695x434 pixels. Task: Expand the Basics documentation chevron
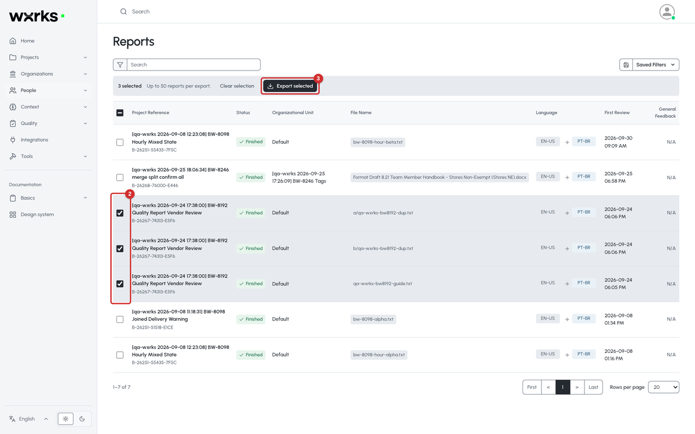pyautogui.click(x=85, y=198)
